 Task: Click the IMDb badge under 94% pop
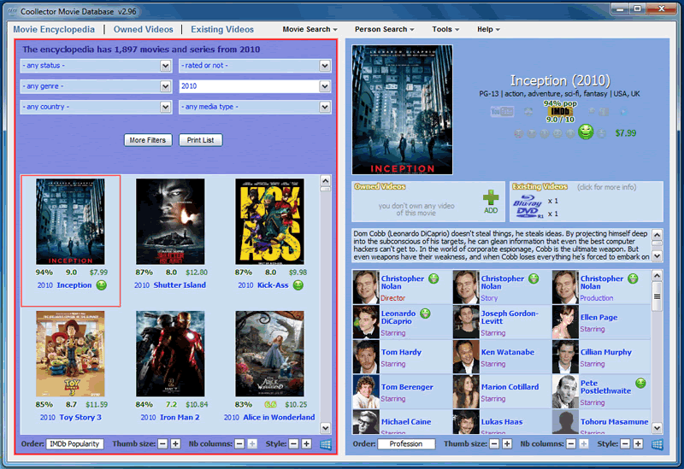click(560, 112)
